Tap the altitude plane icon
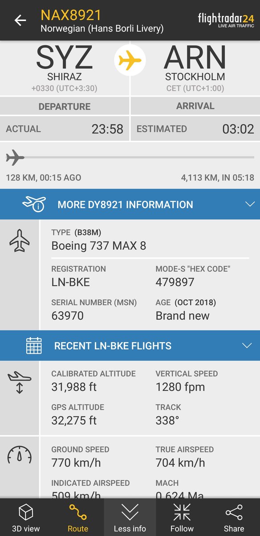 click(x=20, y=382)
